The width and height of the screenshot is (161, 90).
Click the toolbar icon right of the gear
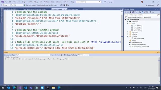(67, 5)
